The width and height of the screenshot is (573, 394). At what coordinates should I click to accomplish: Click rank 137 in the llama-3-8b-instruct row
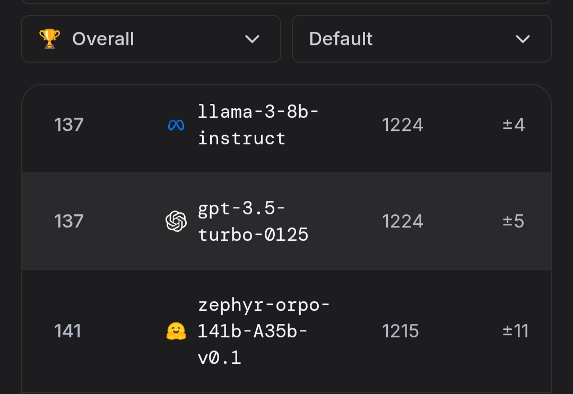tap(69, 125)
